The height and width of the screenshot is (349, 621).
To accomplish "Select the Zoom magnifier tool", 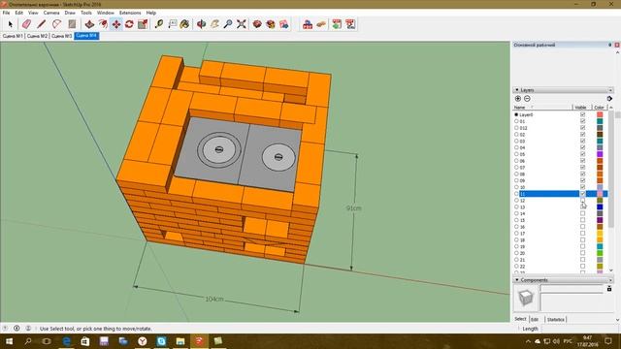I will (x=228, y=24).
